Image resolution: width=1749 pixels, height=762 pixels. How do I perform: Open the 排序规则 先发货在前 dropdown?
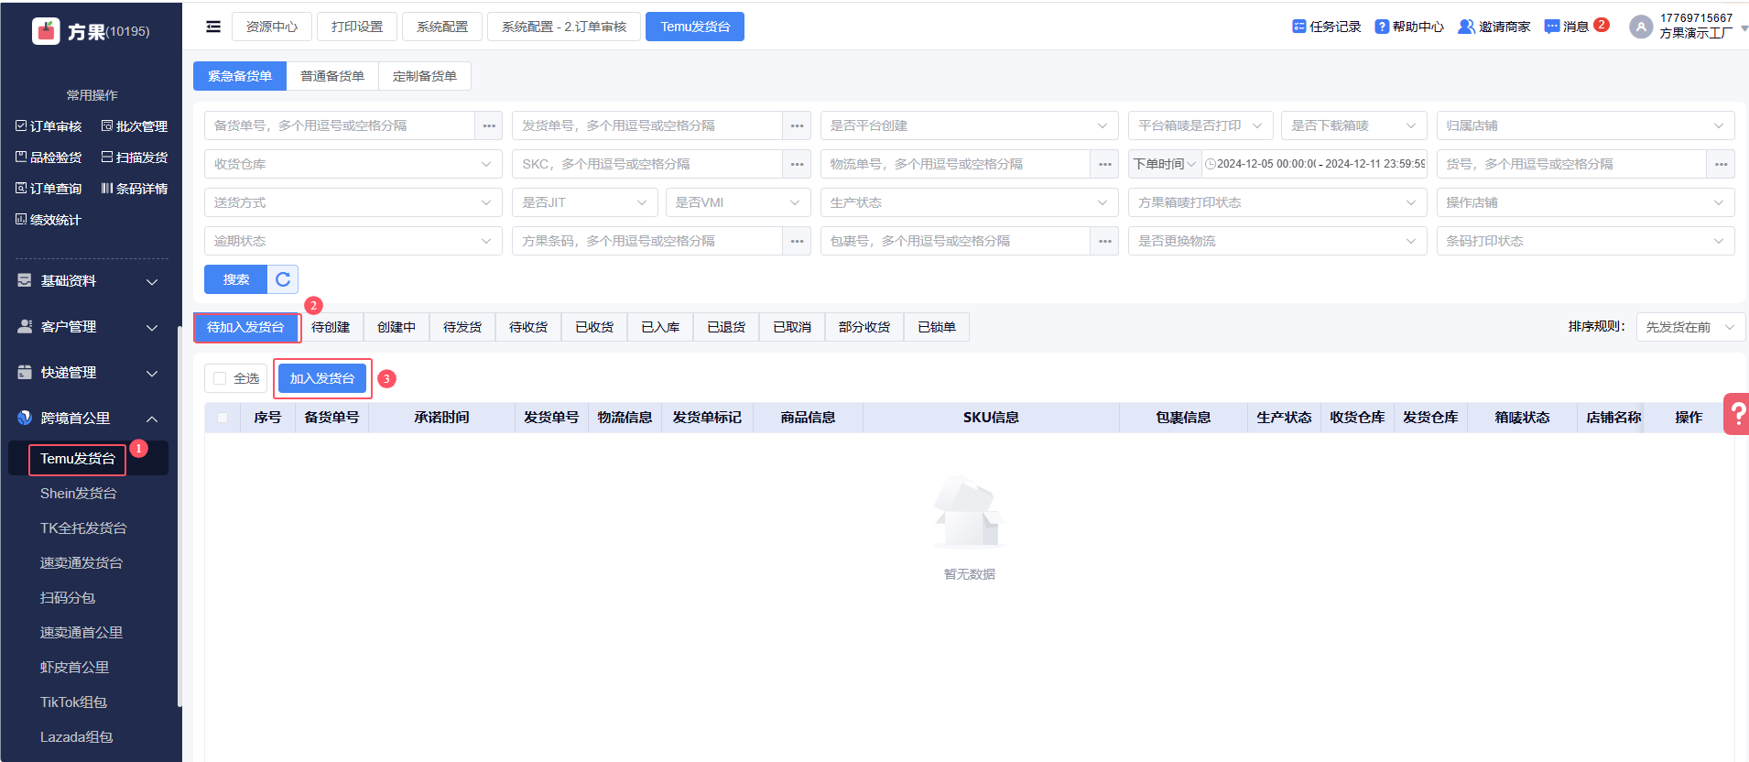pyautogui.click(x=1689, y=327)
